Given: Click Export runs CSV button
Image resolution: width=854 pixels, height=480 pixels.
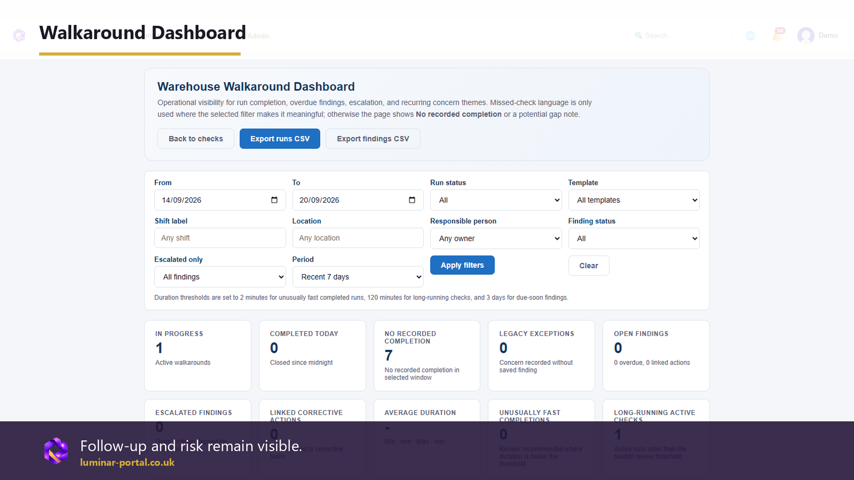Looking at the screenshot, I should (x=280, y=139).
